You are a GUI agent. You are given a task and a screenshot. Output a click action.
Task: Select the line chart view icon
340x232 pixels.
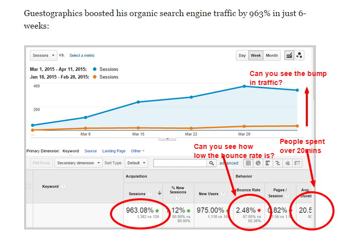[x=289, y=55]
